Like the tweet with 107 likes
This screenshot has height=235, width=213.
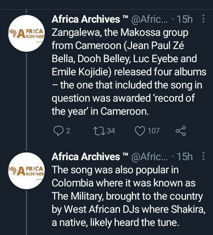[140, 131]
